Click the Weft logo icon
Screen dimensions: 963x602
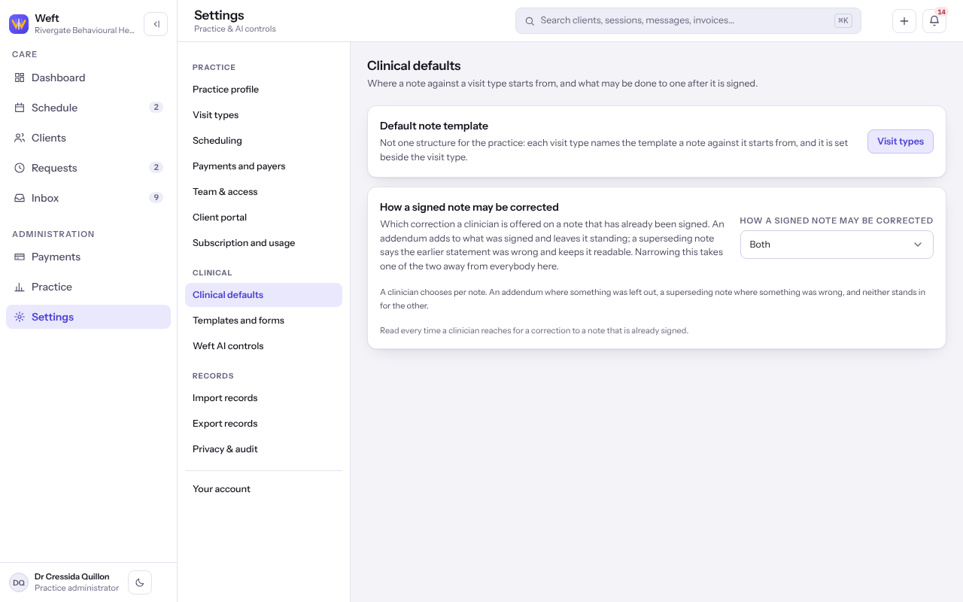pyautogui.click(x=19, y=24)
